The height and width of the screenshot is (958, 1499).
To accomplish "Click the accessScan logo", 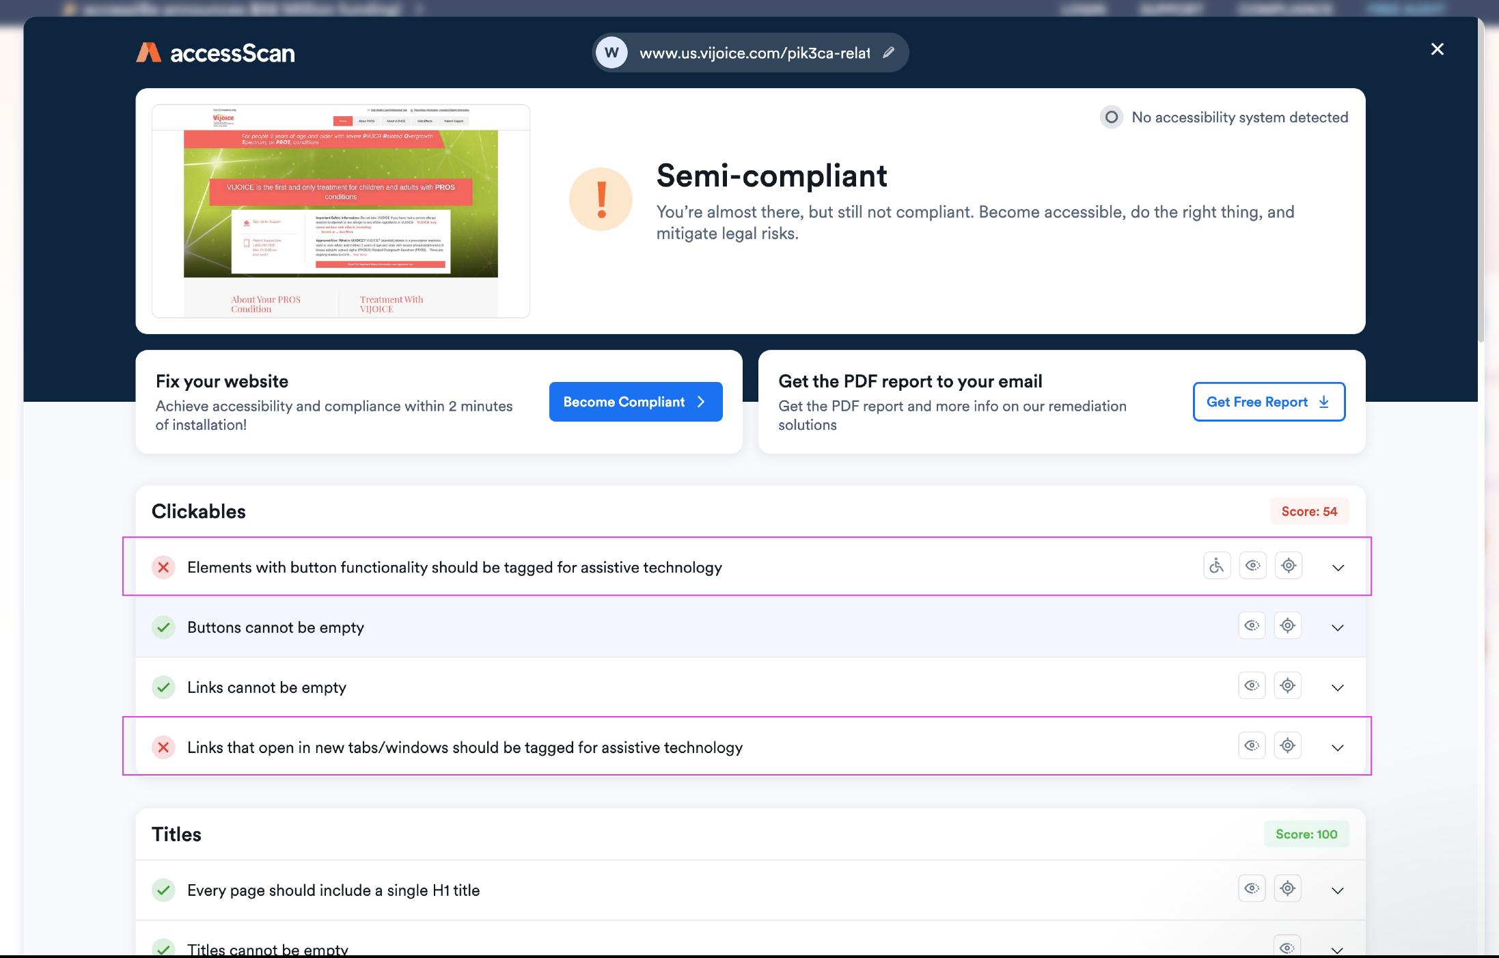I will (x=215, y=53).
